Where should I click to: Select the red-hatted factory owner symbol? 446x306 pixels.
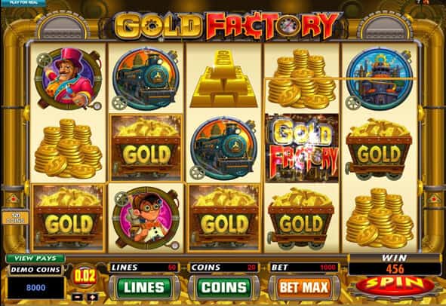(68, 78)
